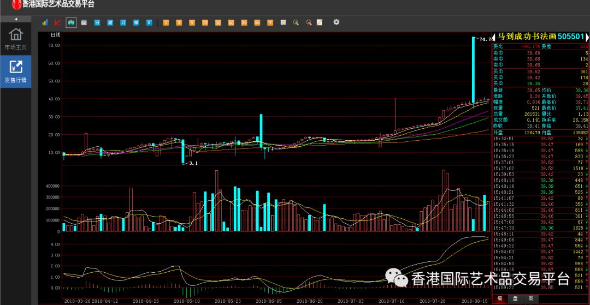Click the 换手率 value 26.15%

pos(580,119)
